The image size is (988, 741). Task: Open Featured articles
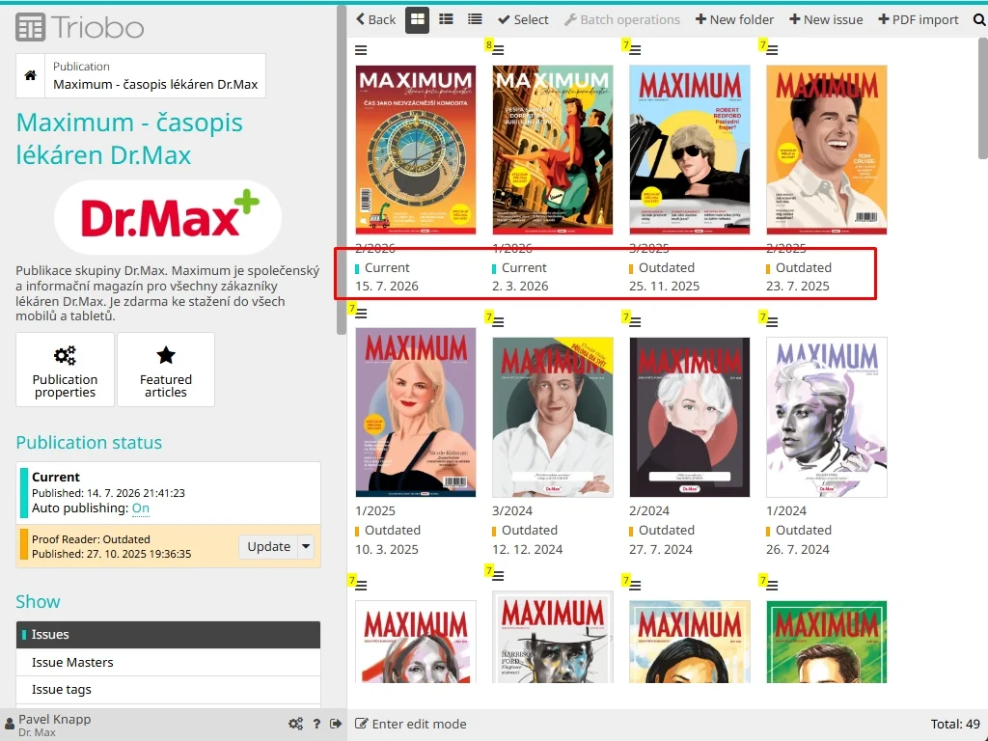coord(166,370)
